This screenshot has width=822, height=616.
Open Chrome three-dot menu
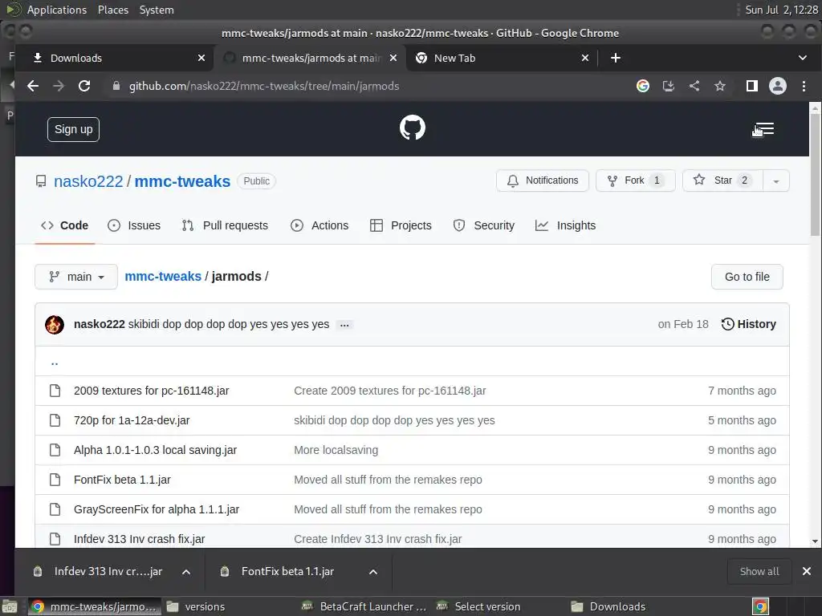[x=804, y=86]
